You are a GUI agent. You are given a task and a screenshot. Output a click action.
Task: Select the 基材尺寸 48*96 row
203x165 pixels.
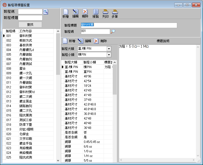point(87,76)
